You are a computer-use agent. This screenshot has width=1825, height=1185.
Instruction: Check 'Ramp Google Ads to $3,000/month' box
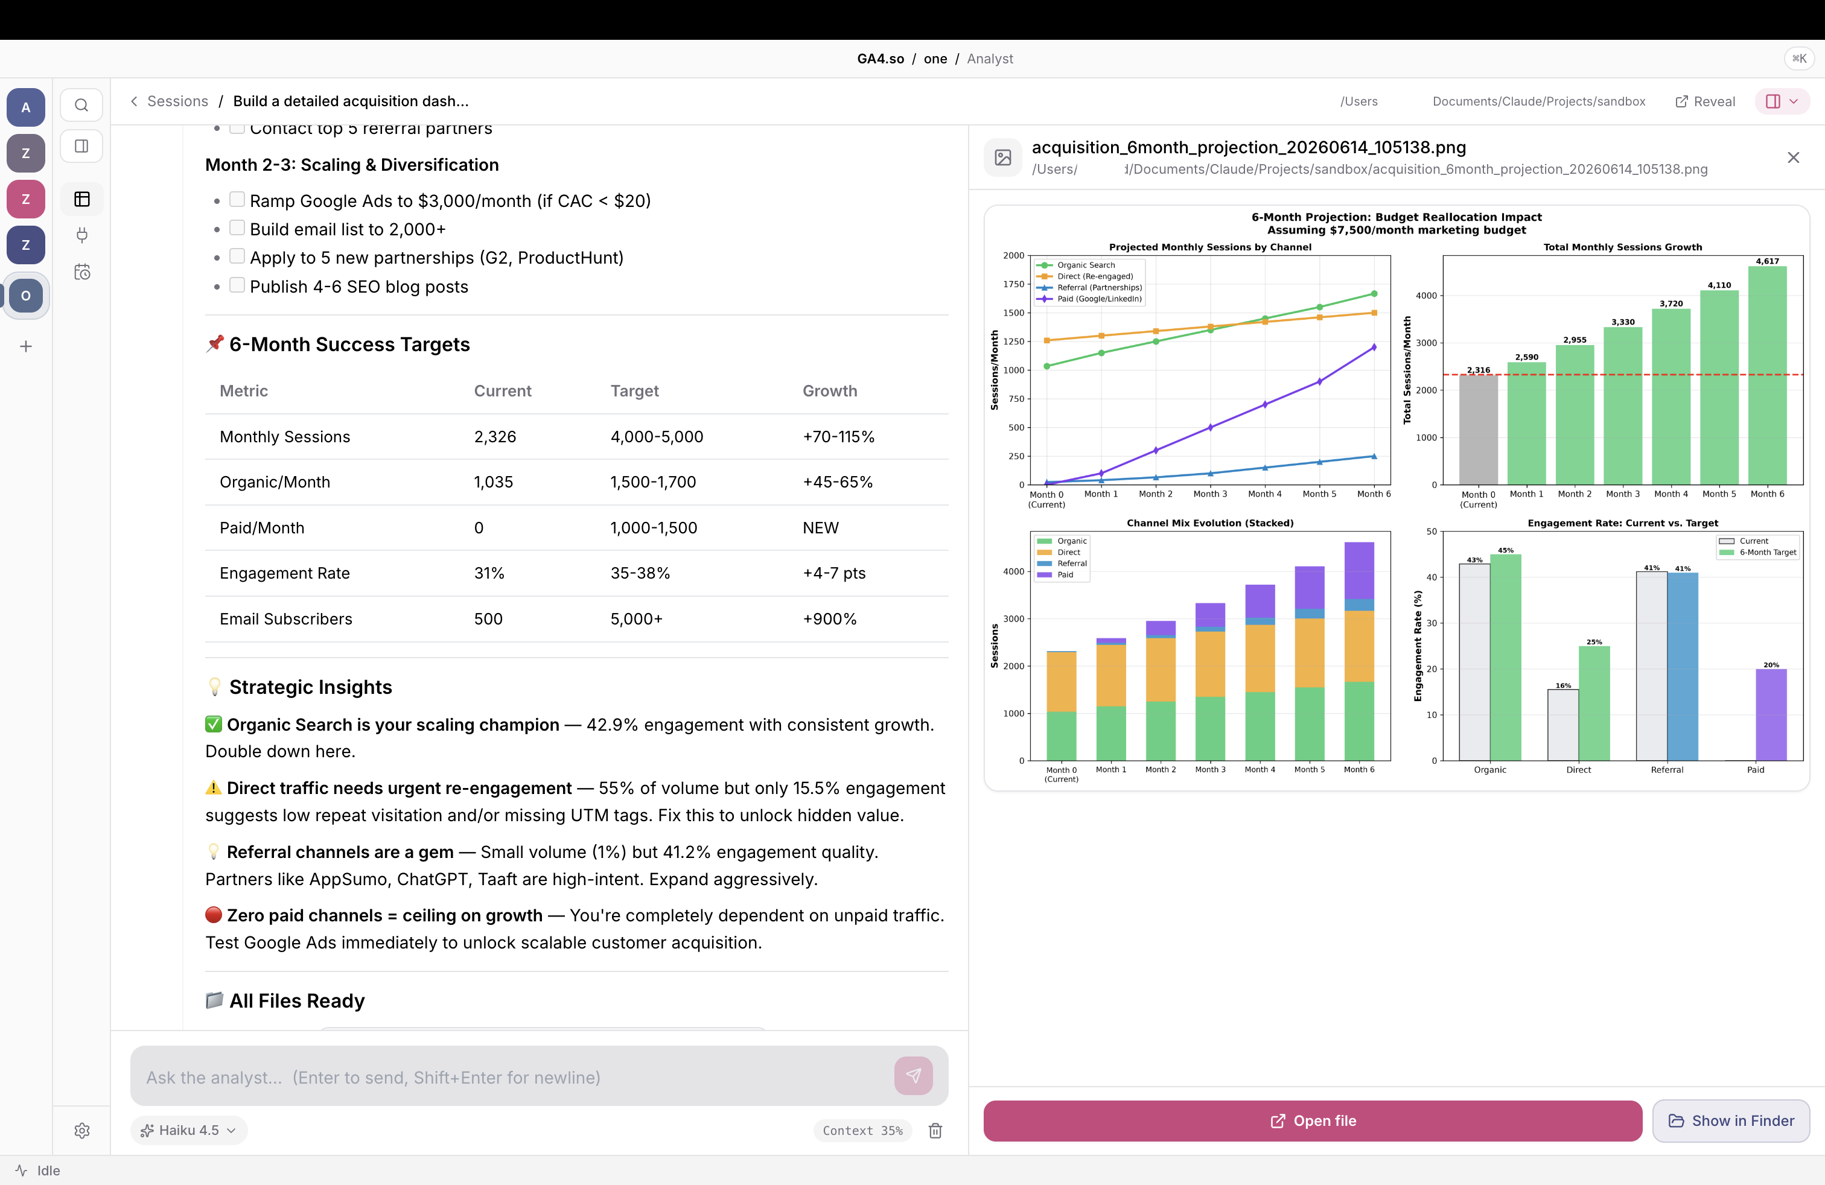[x=237, y=199]
